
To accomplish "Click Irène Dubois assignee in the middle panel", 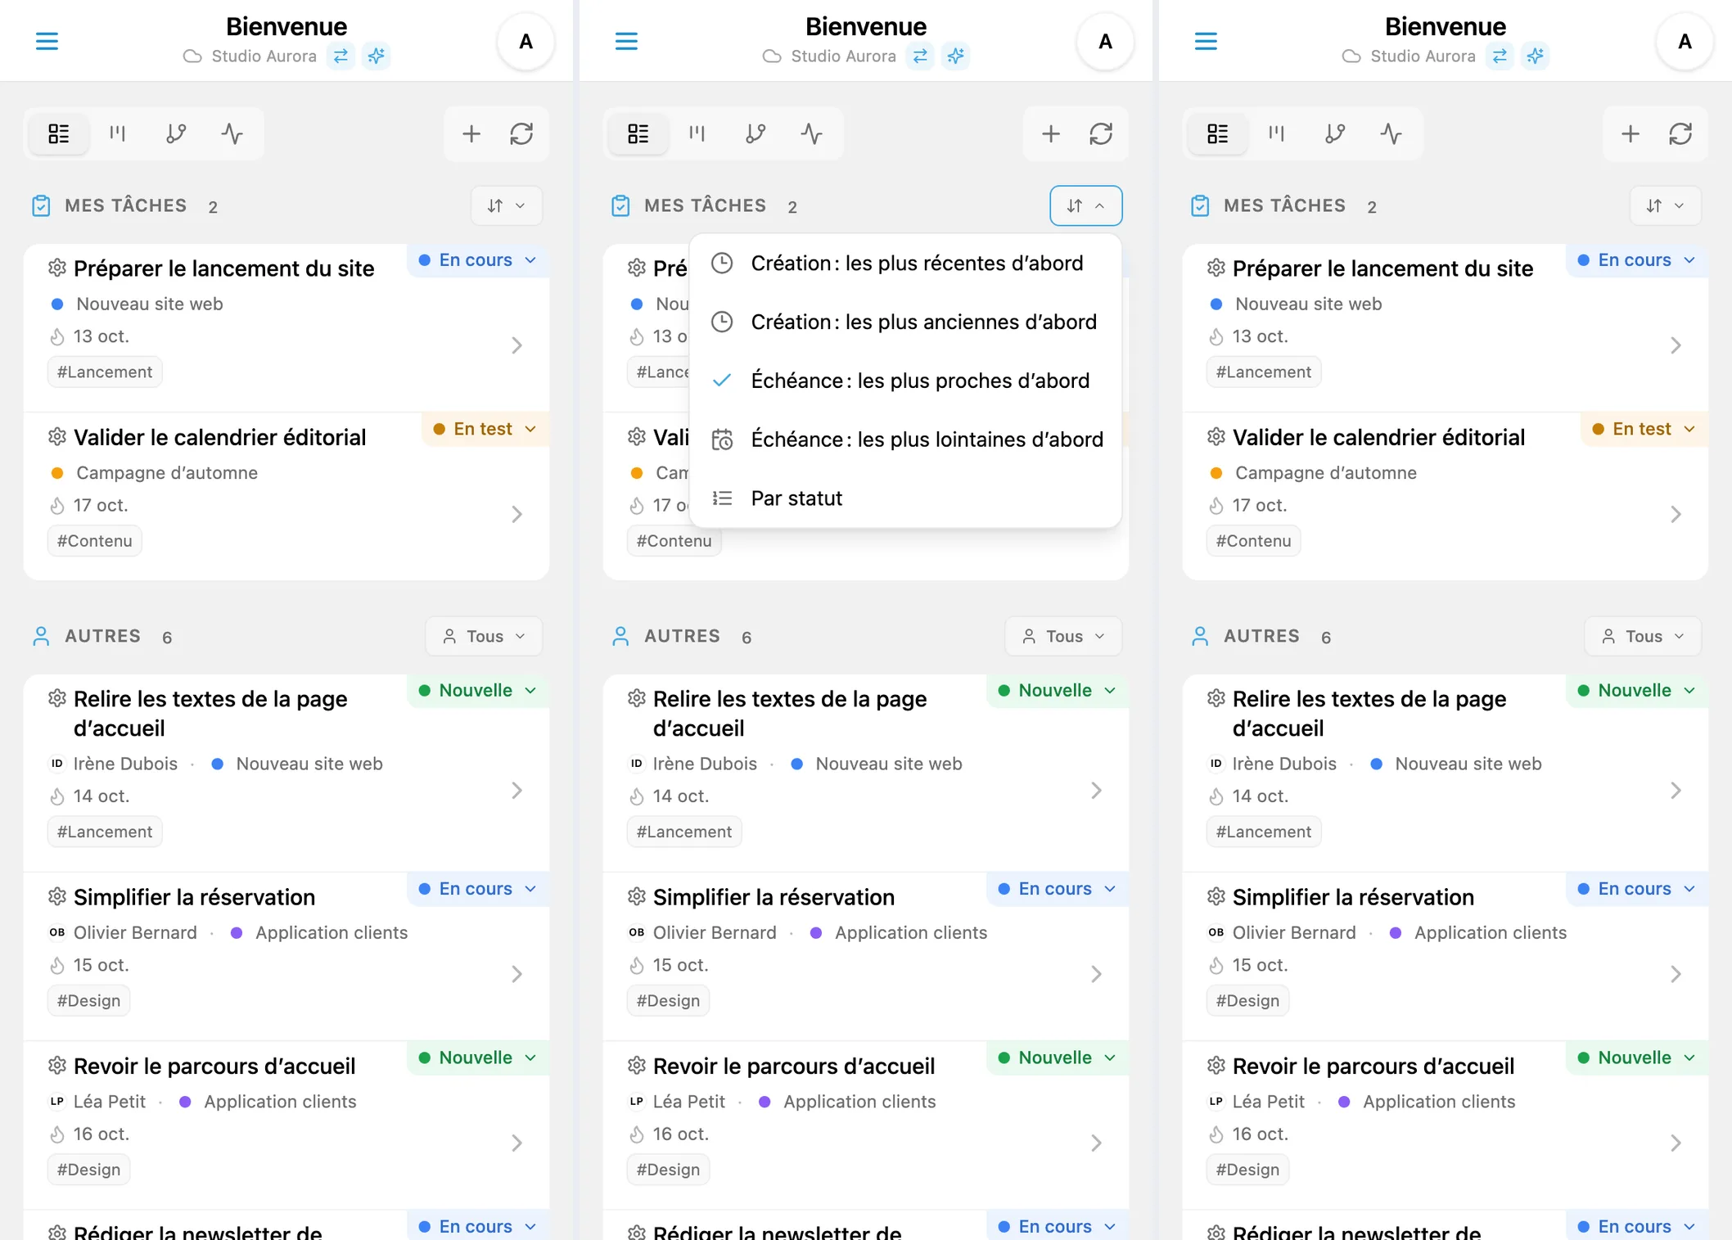I will 705,764.
